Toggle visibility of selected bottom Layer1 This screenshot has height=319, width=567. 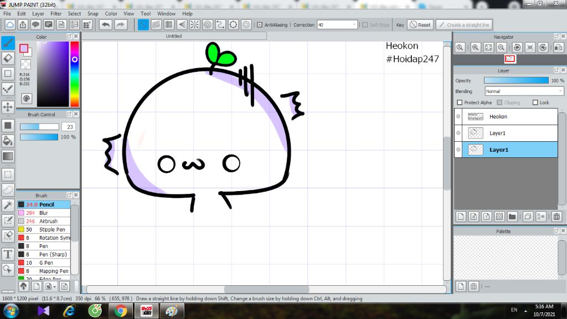[458, 150]
